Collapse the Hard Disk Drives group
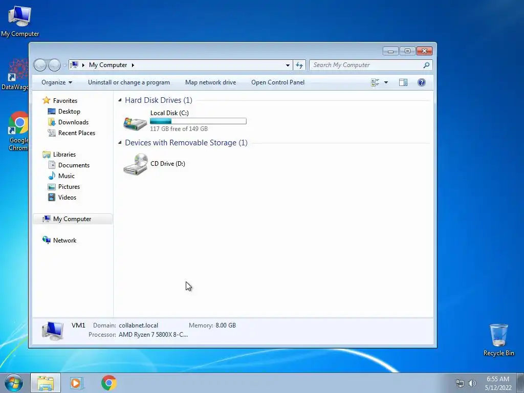Image resolution: width=524 pixels, height=393 pixels. 120,100
